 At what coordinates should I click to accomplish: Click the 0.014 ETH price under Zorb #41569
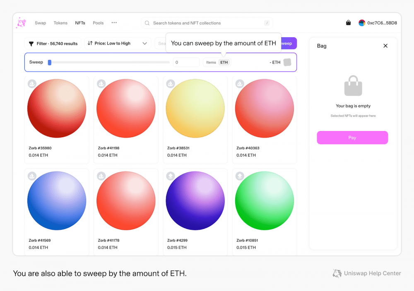(38, 248)
